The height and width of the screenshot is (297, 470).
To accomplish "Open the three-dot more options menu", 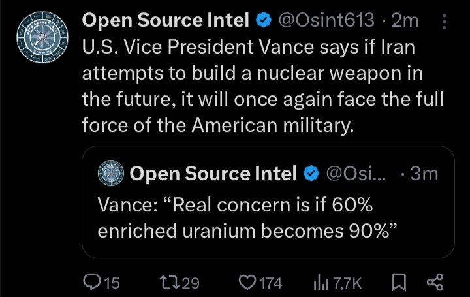I will point(445,22).
